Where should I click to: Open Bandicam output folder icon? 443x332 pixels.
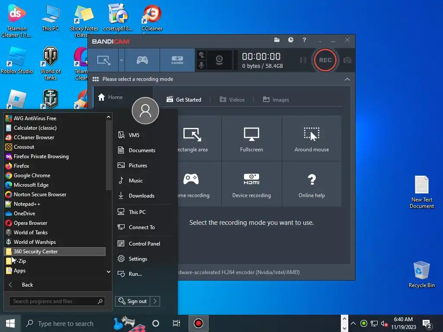click(x=277, y=40)
